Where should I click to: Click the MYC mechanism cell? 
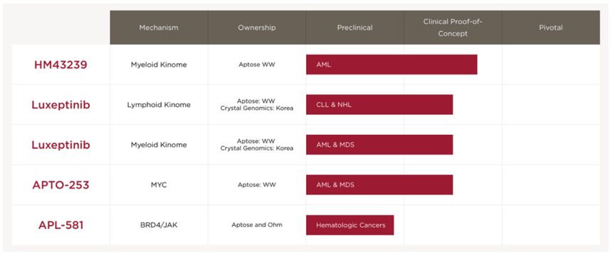[159, 185]
